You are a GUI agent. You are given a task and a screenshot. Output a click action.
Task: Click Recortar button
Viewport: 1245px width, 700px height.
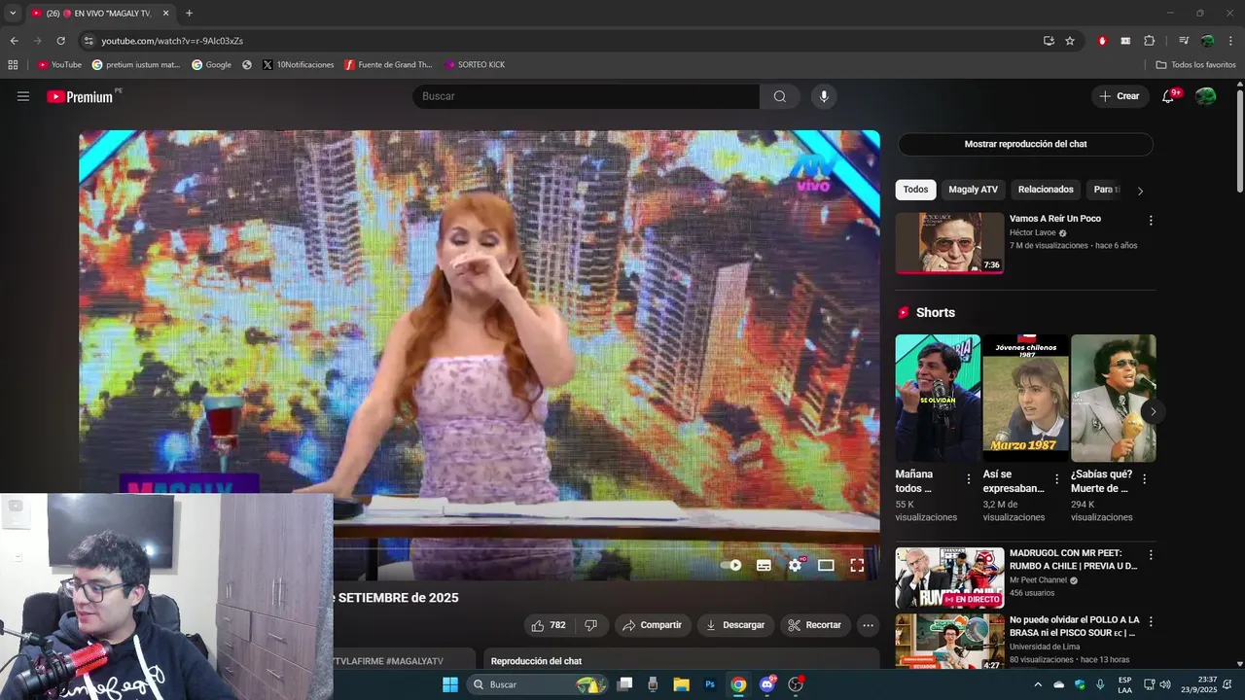(815, 625)
